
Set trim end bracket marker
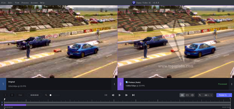coord(12,95)
